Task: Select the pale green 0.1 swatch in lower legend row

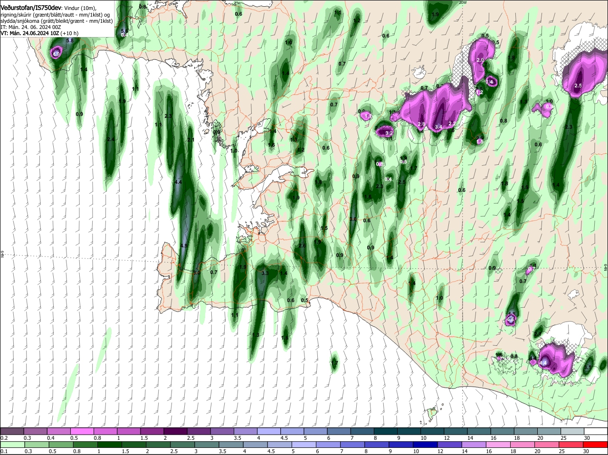Action: pos(12,445)
